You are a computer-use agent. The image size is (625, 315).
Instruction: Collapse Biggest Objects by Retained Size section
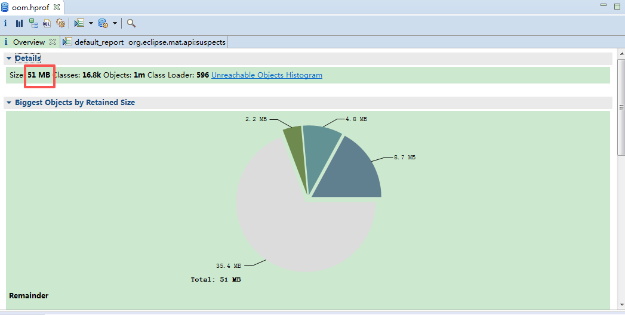point(9,103)
